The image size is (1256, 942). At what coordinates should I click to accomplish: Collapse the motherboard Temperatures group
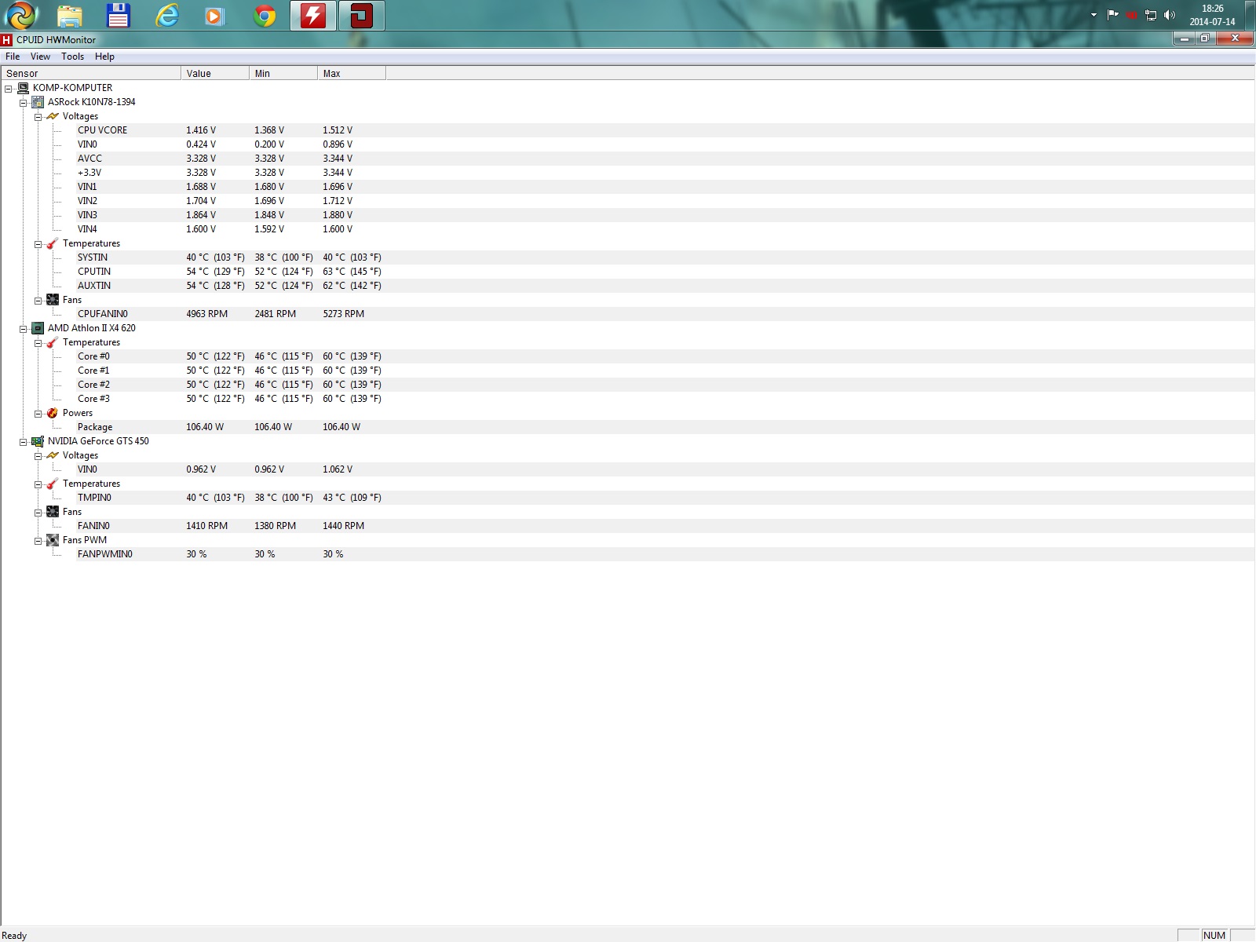pos(38,244)
